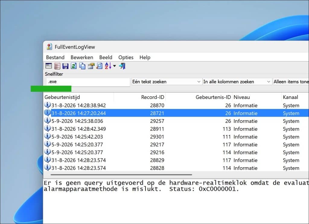The image size is (309, 224).
Task: Open the dropdown arrow next to the sort icon
Action: click(114, 66)
